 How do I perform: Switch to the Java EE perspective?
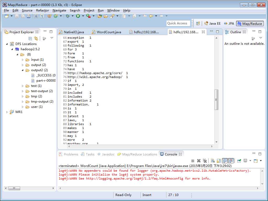[212, 23]
